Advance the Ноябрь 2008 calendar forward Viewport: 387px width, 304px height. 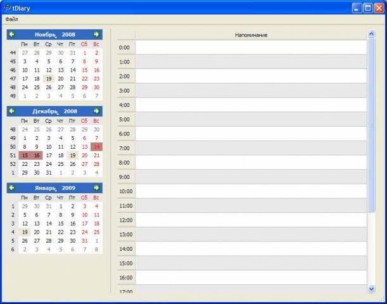[96, 34]
